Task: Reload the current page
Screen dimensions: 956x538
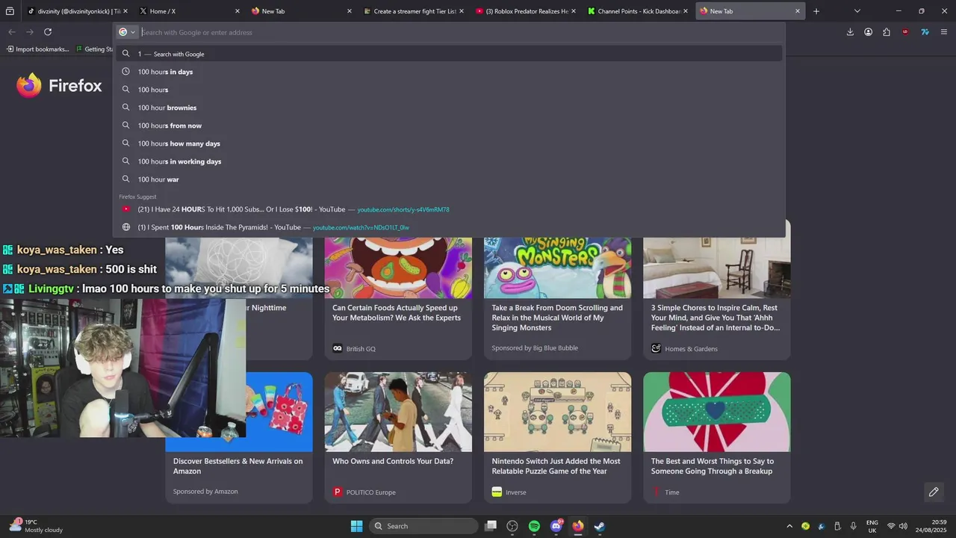Action: coord(48,32)
